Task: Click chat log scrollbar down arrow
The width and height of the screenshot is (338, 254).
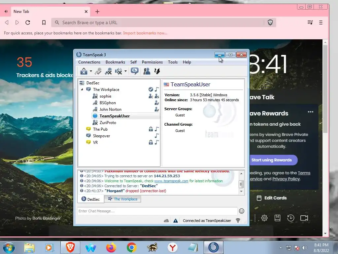Action: click(x=241, y=191)
